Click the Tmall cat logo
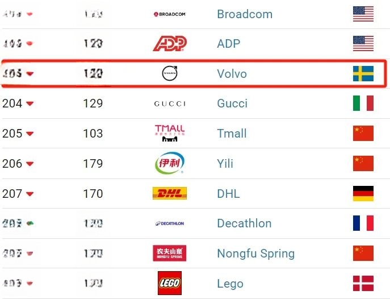The image size is (390, 299). (x=170, y=133)
